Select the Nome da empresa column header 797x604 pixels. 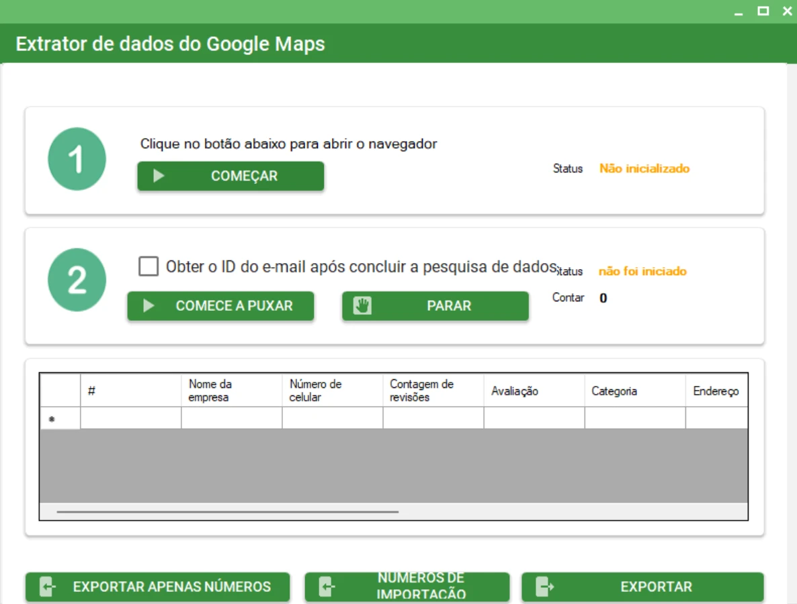coord(231,391)
